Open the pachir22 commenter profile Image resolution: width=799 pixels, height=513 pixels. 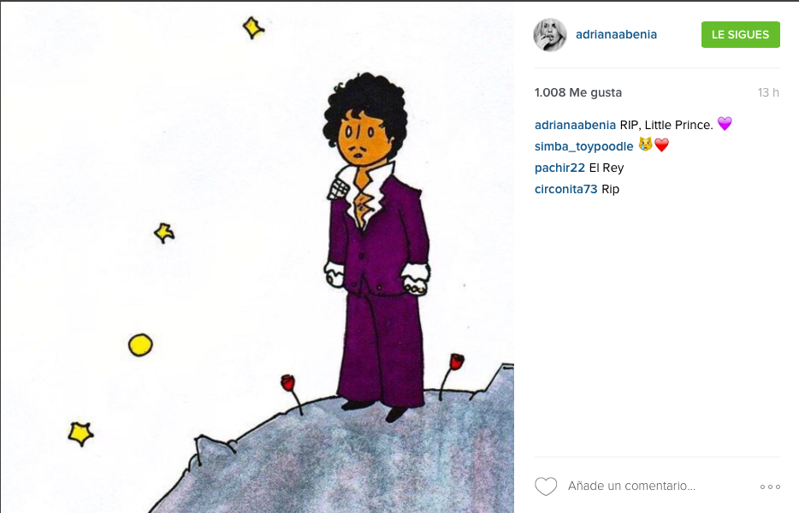point(559,168)
